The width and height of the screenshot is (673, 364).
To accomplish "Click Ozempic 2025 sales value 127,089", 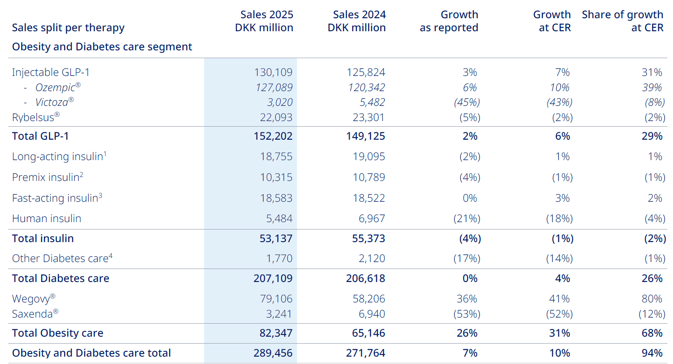I will click(274, 88).
